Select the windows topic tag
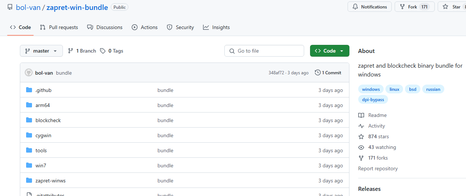466x196 pixels. [371, 89]
